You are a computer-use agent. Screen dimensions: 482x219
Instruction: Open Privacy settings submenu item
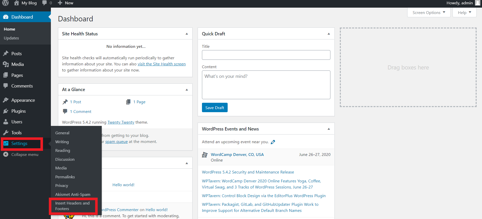[x=62, y=185]
